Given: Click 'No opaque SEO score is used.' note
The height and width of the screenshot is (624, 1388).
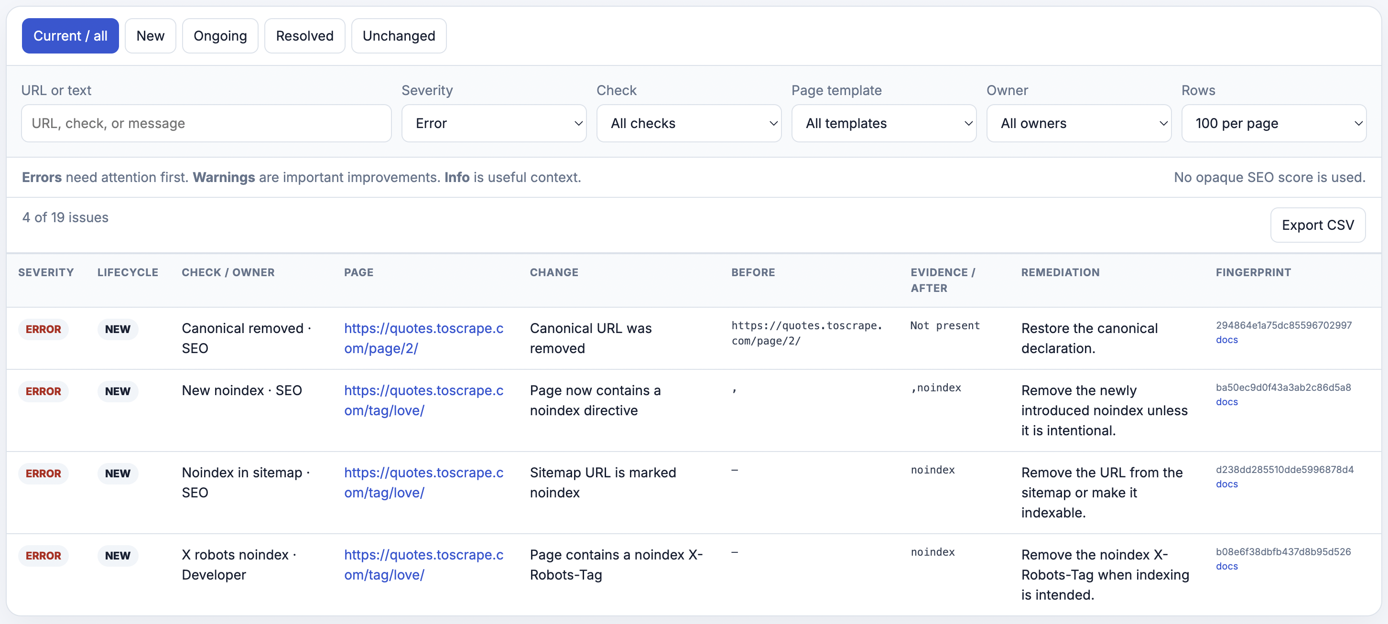Looking at the screenshot, I should [x=1269, y=177].
